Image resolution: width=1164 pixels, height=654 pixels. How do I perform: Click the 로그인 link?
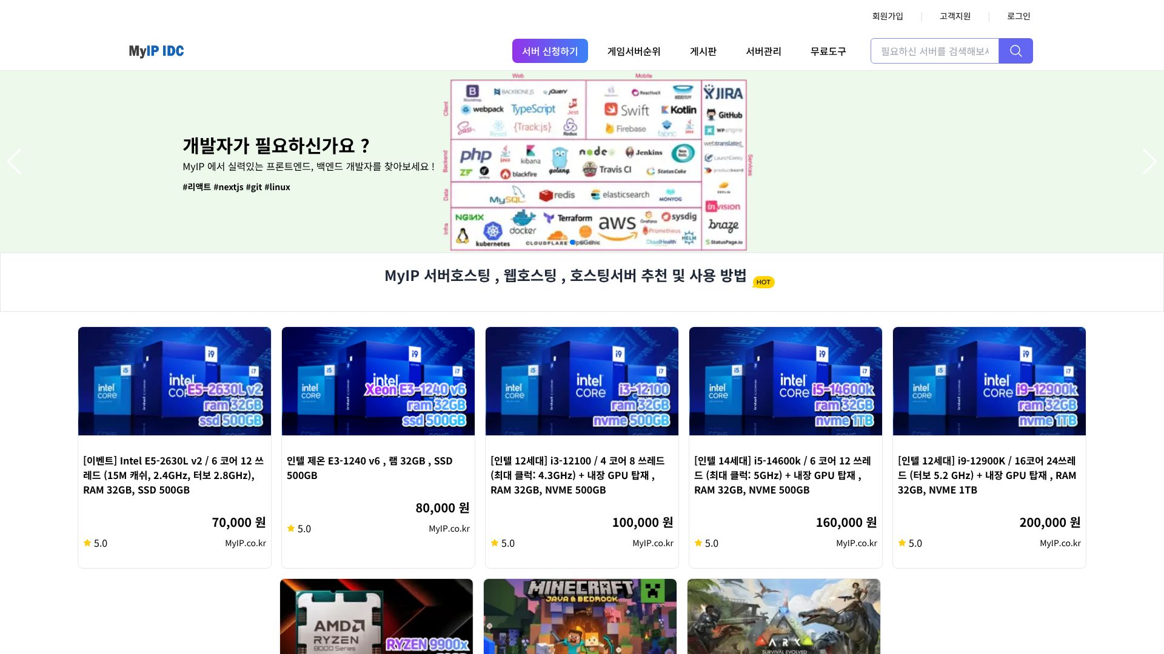point(1018,16)
